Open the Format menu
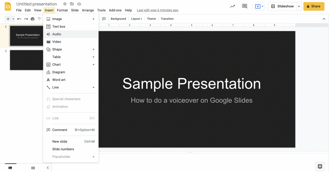 pos(62,10)
